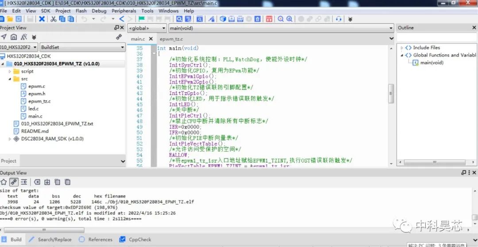Click the blue back navigation arrow
The height and width of the screenshot is (247, 478).
pyautogui.click(x=122, y=19)
